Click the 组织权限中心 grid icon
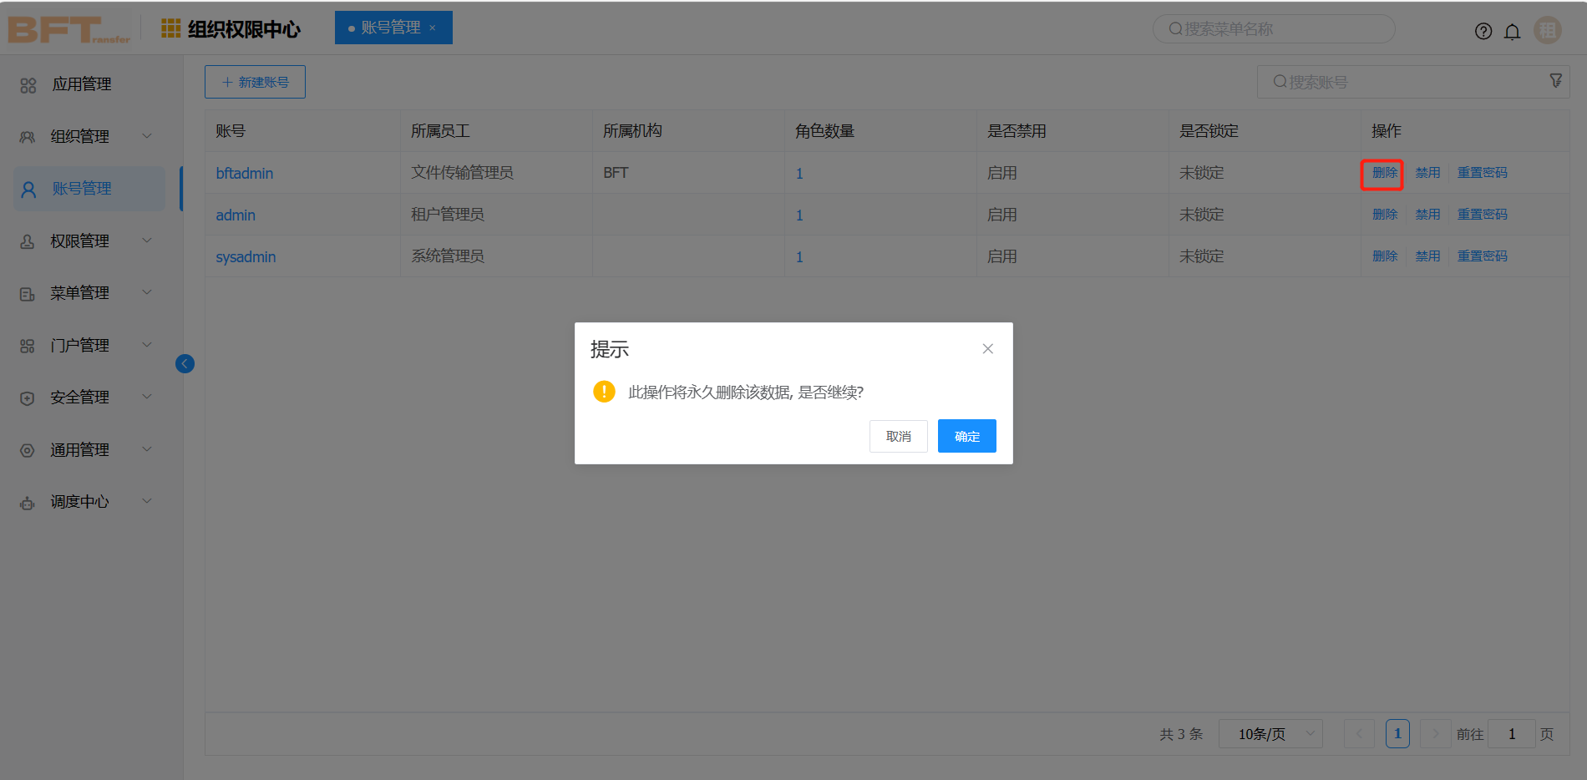 coord(170,28)
